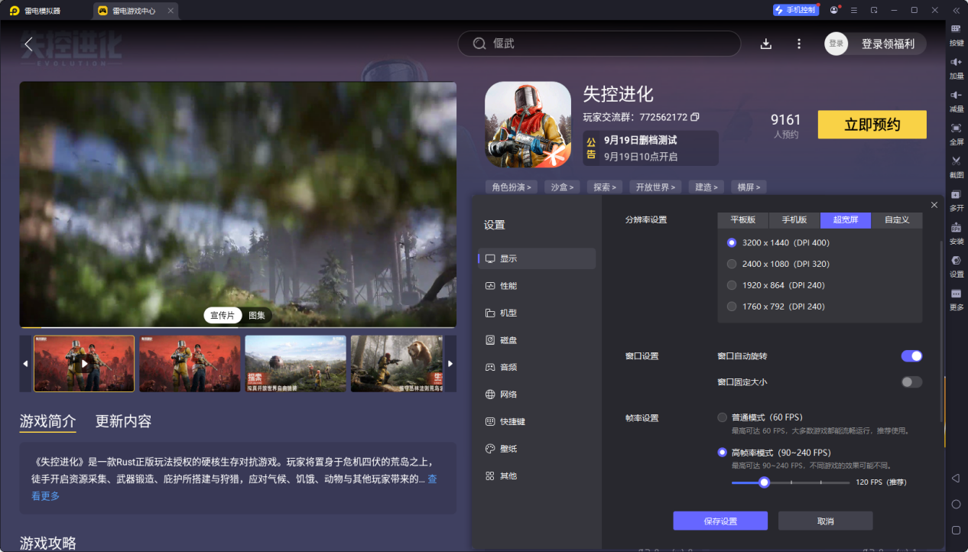Click the back arrow icon
Screen dimensions: 968x552
[x=28, y=44]
